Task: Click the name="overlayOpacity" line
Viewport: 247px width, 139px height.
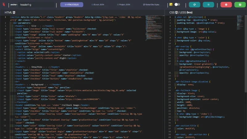Action: coord(72,137)
